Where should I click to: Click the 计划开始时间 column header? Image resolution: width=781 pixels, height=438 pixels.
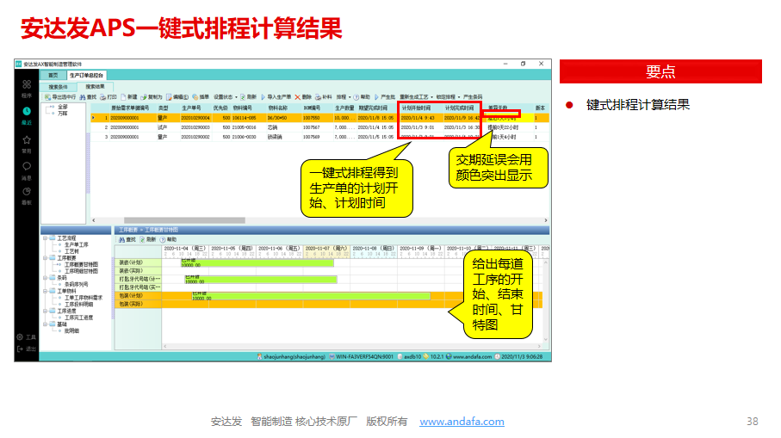click(417, 108)
